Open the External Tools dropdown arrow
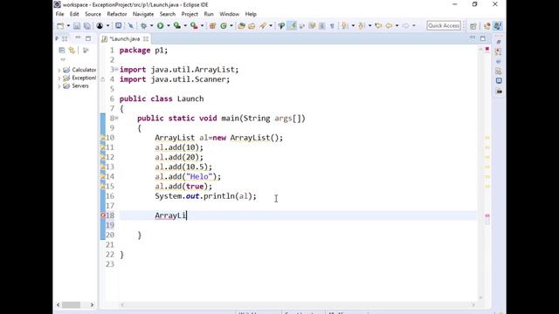Screen dimensions: 559x314 [x=202, y=25]
